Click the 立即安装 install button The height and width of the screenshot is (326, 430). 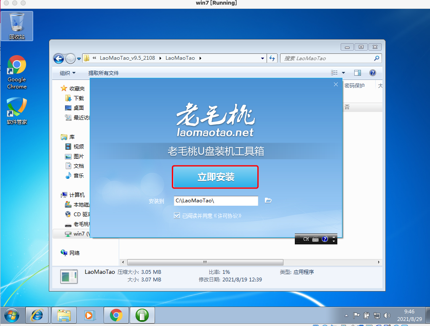pyautogui.click(x=215, y=177)
